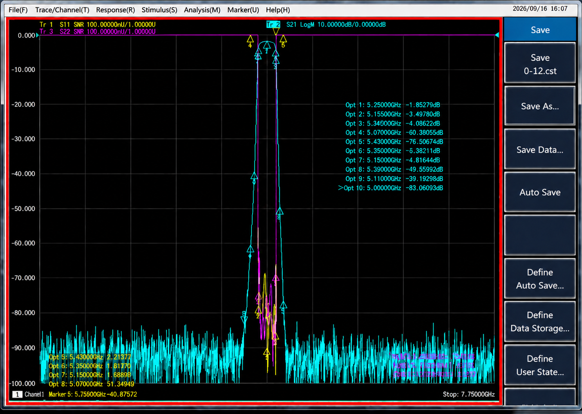Image resolution: width=582 pixels, height=414 pixels.
Task: Click the Marker 5 status readout
Action: [x=93, y=394]
